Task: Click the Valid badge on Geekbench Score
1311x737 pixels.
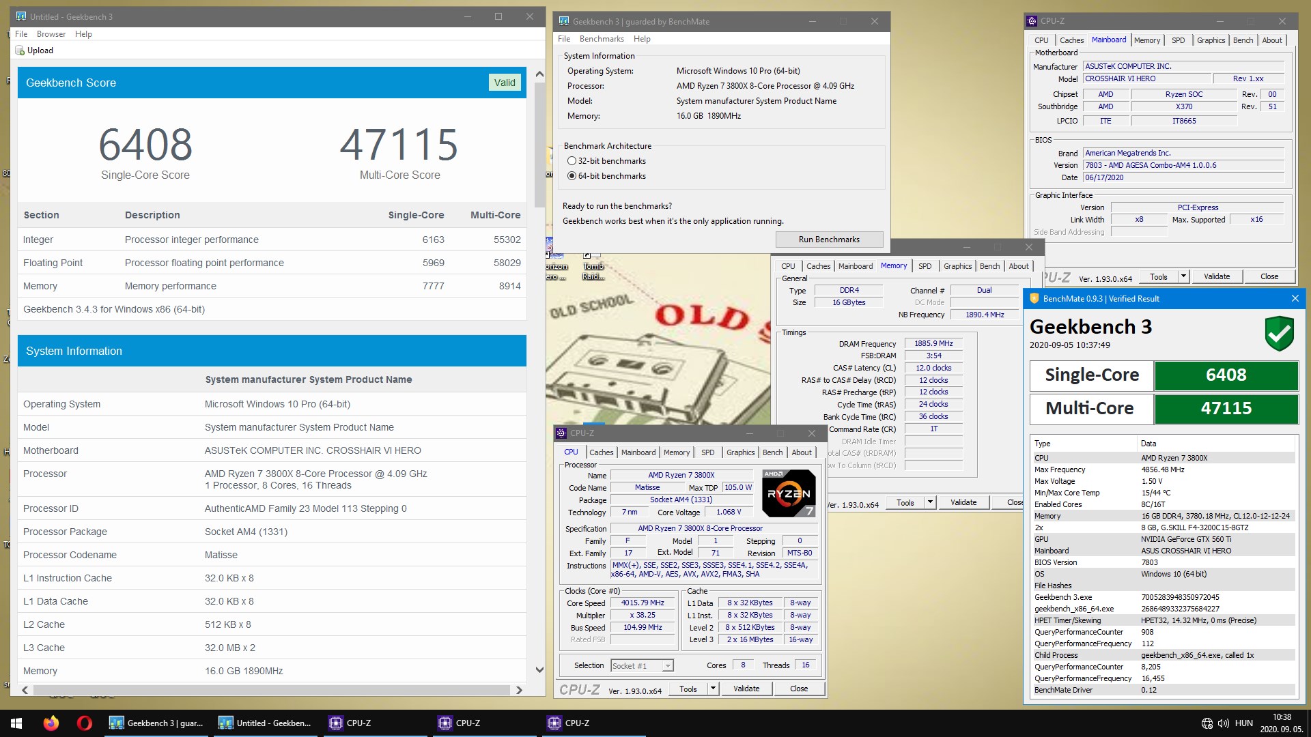Action: 505,83
